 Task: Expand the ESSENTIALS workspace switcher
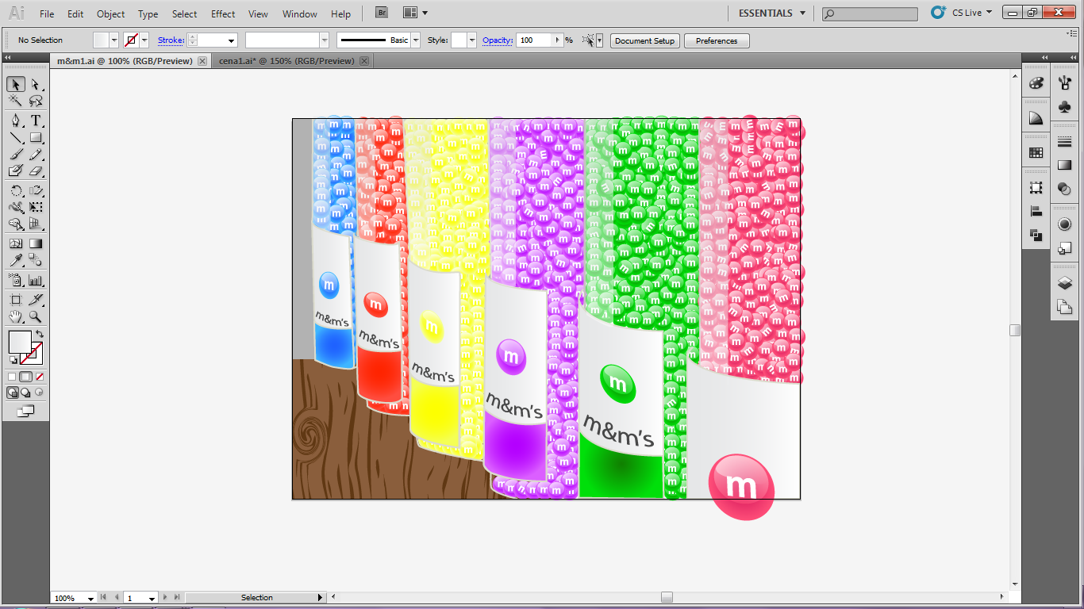(802, 13)
